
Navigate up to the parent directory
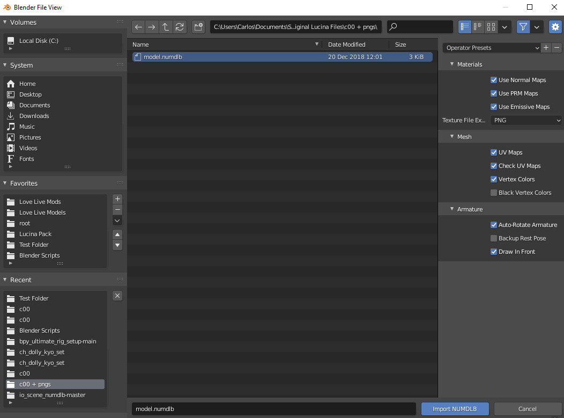coord(166,26)
